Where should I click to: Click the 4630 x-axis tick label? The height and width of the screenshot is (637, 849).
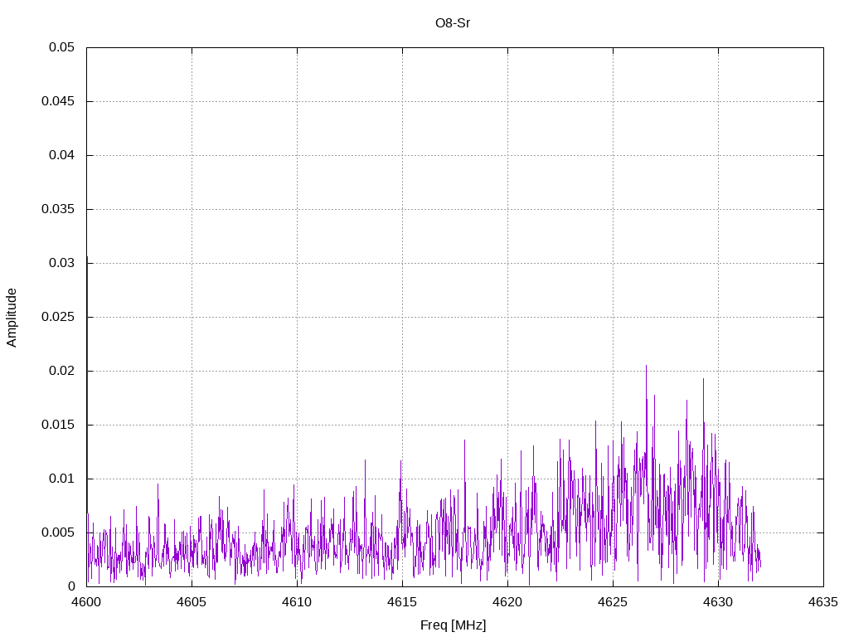719,602
